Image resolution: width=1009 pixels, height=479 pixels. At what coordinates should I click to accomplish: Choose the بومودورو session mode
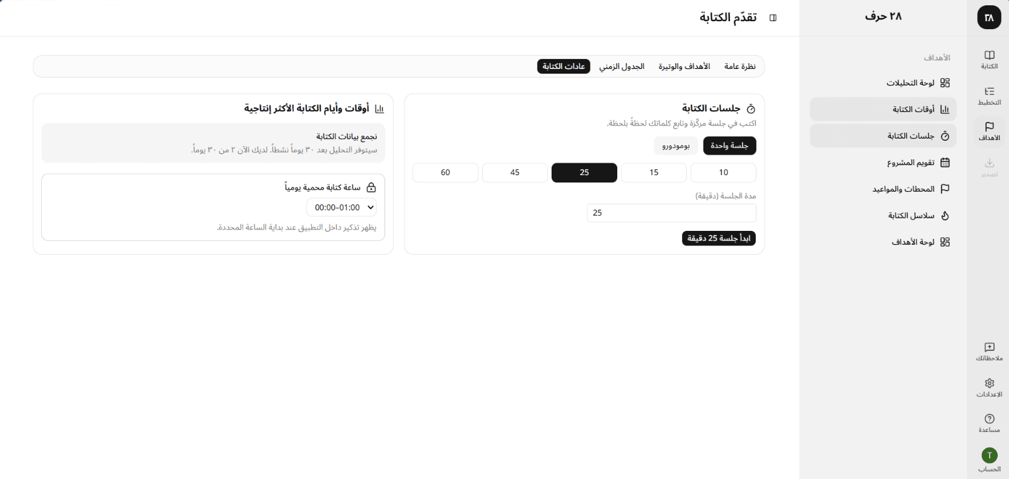click(x=676, y=146)
